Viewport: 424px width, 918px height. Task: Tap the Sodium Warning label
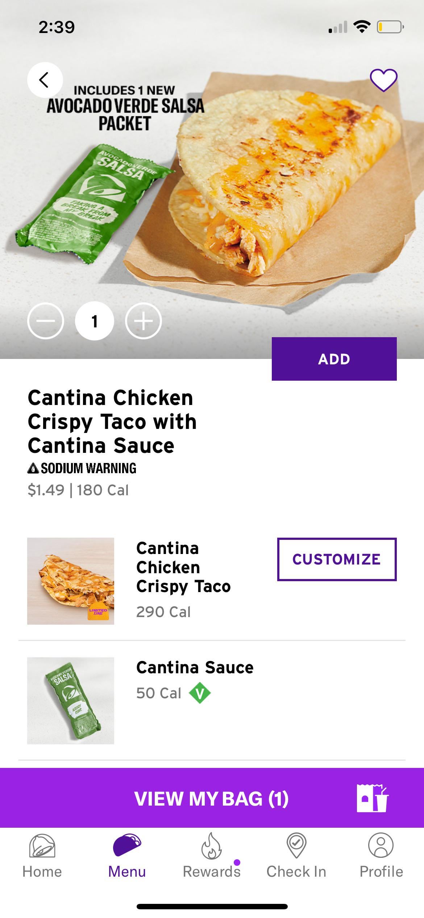click(x=82, y=468)
